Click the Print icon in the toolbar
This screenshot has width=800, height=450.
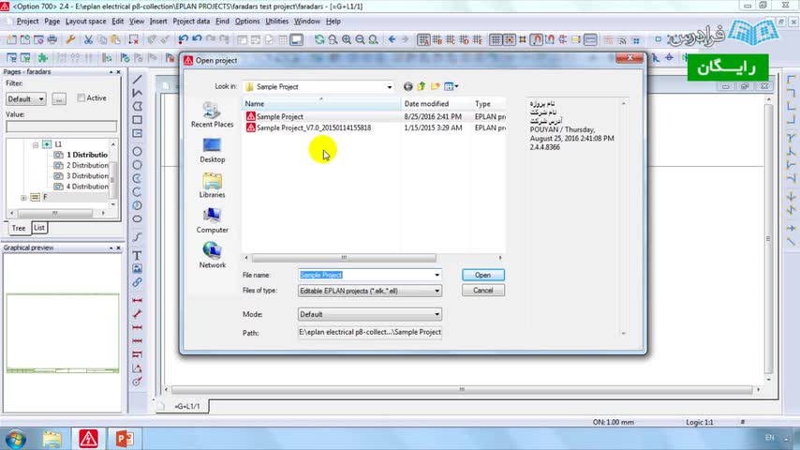pyautogui.click(x=52, y=39)
